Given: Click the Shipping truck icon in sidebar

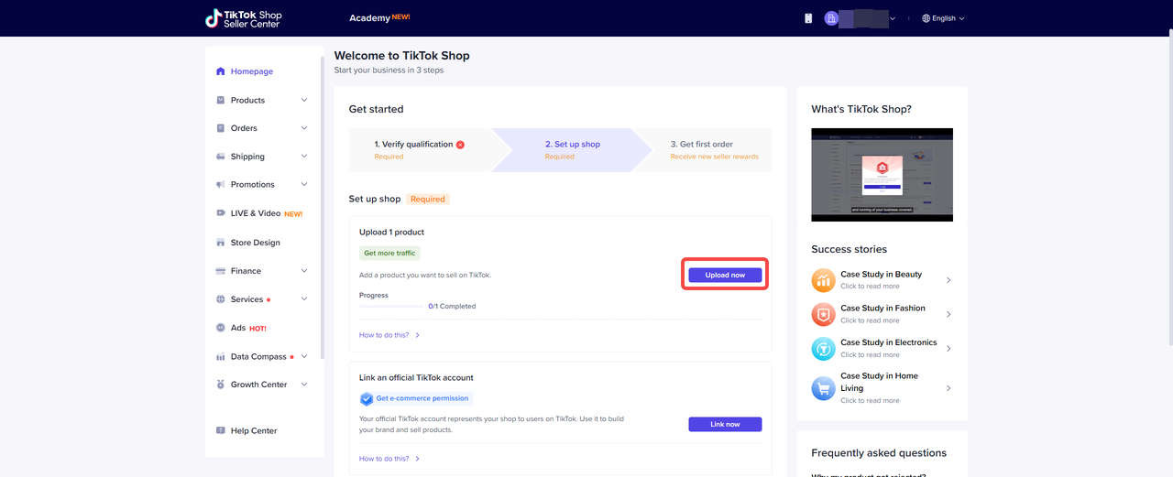Looking at the screenshot, I should (x=221, y=157).
